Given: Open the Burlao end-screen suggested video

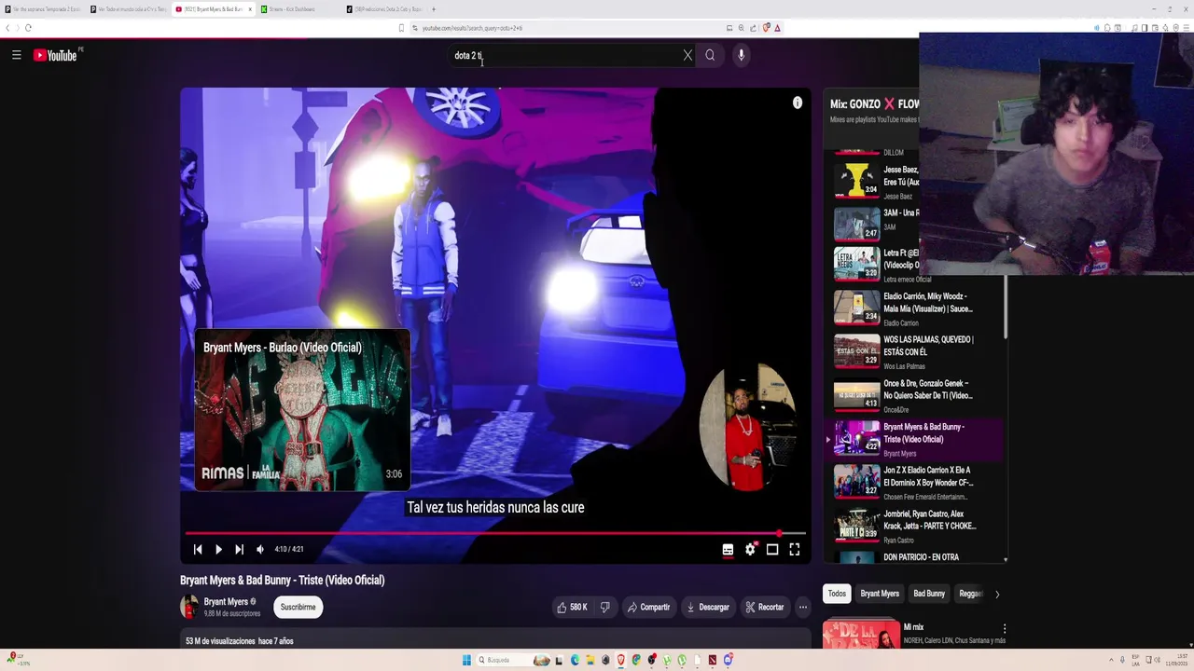Looking at the screenshot, I should coord(302,410).
